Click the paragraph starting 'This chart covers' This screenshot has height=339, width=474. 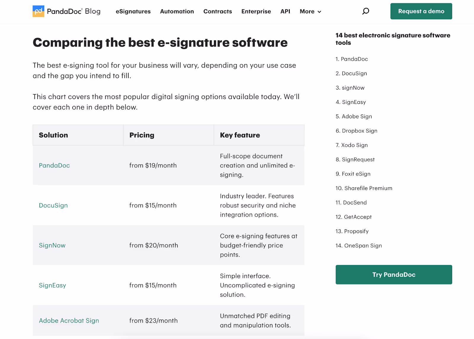coord(166,102)
